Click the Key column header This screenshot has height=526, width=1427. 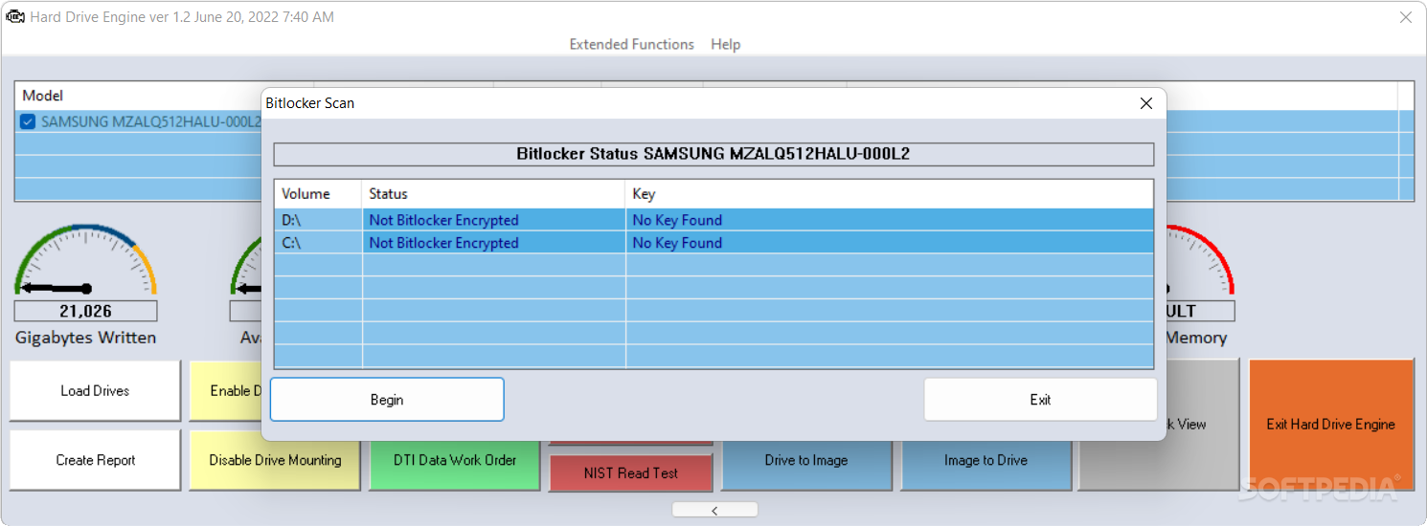889,194
